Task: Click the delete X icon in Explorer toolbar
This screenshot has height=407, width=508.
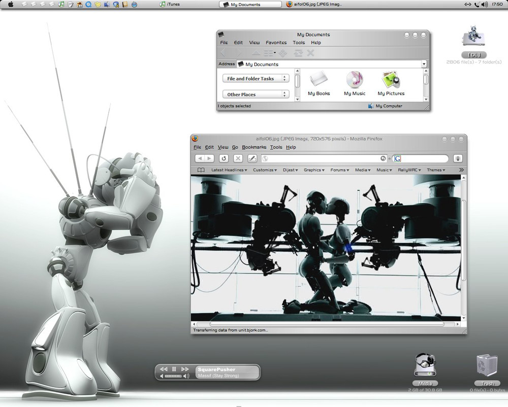Action: 310,52
